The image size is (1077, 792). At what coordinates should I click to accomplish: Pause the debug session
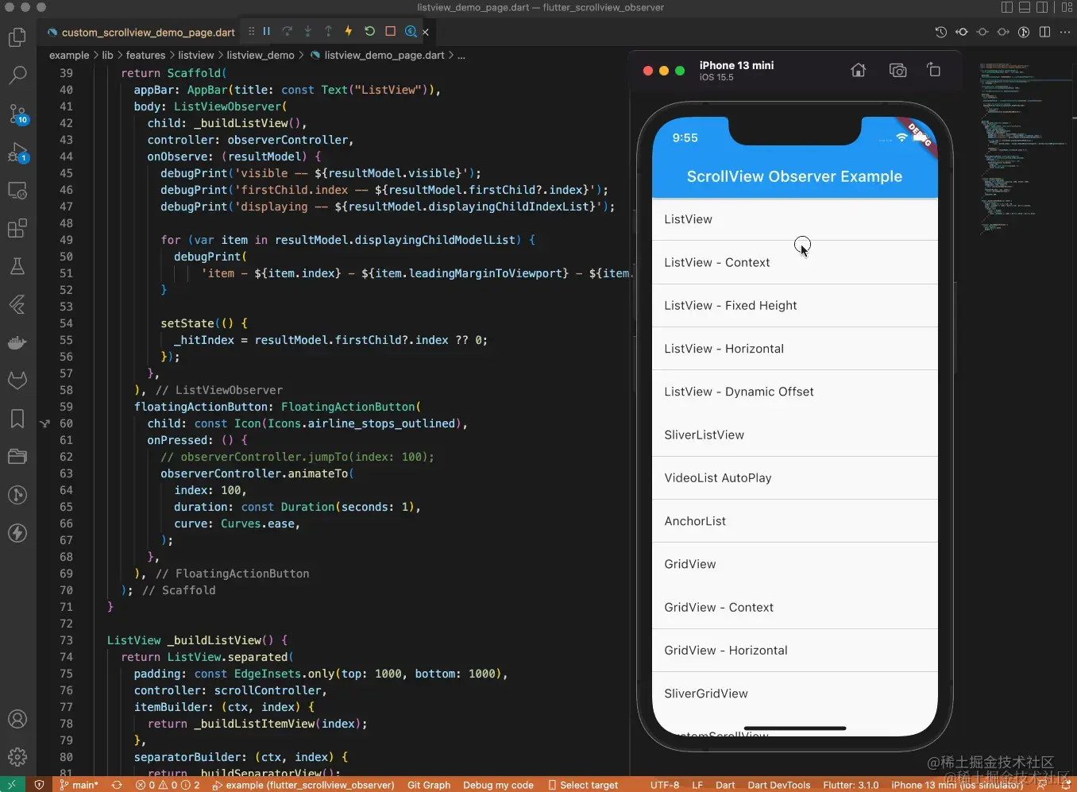pyautogui.click(x=267, y=31)
